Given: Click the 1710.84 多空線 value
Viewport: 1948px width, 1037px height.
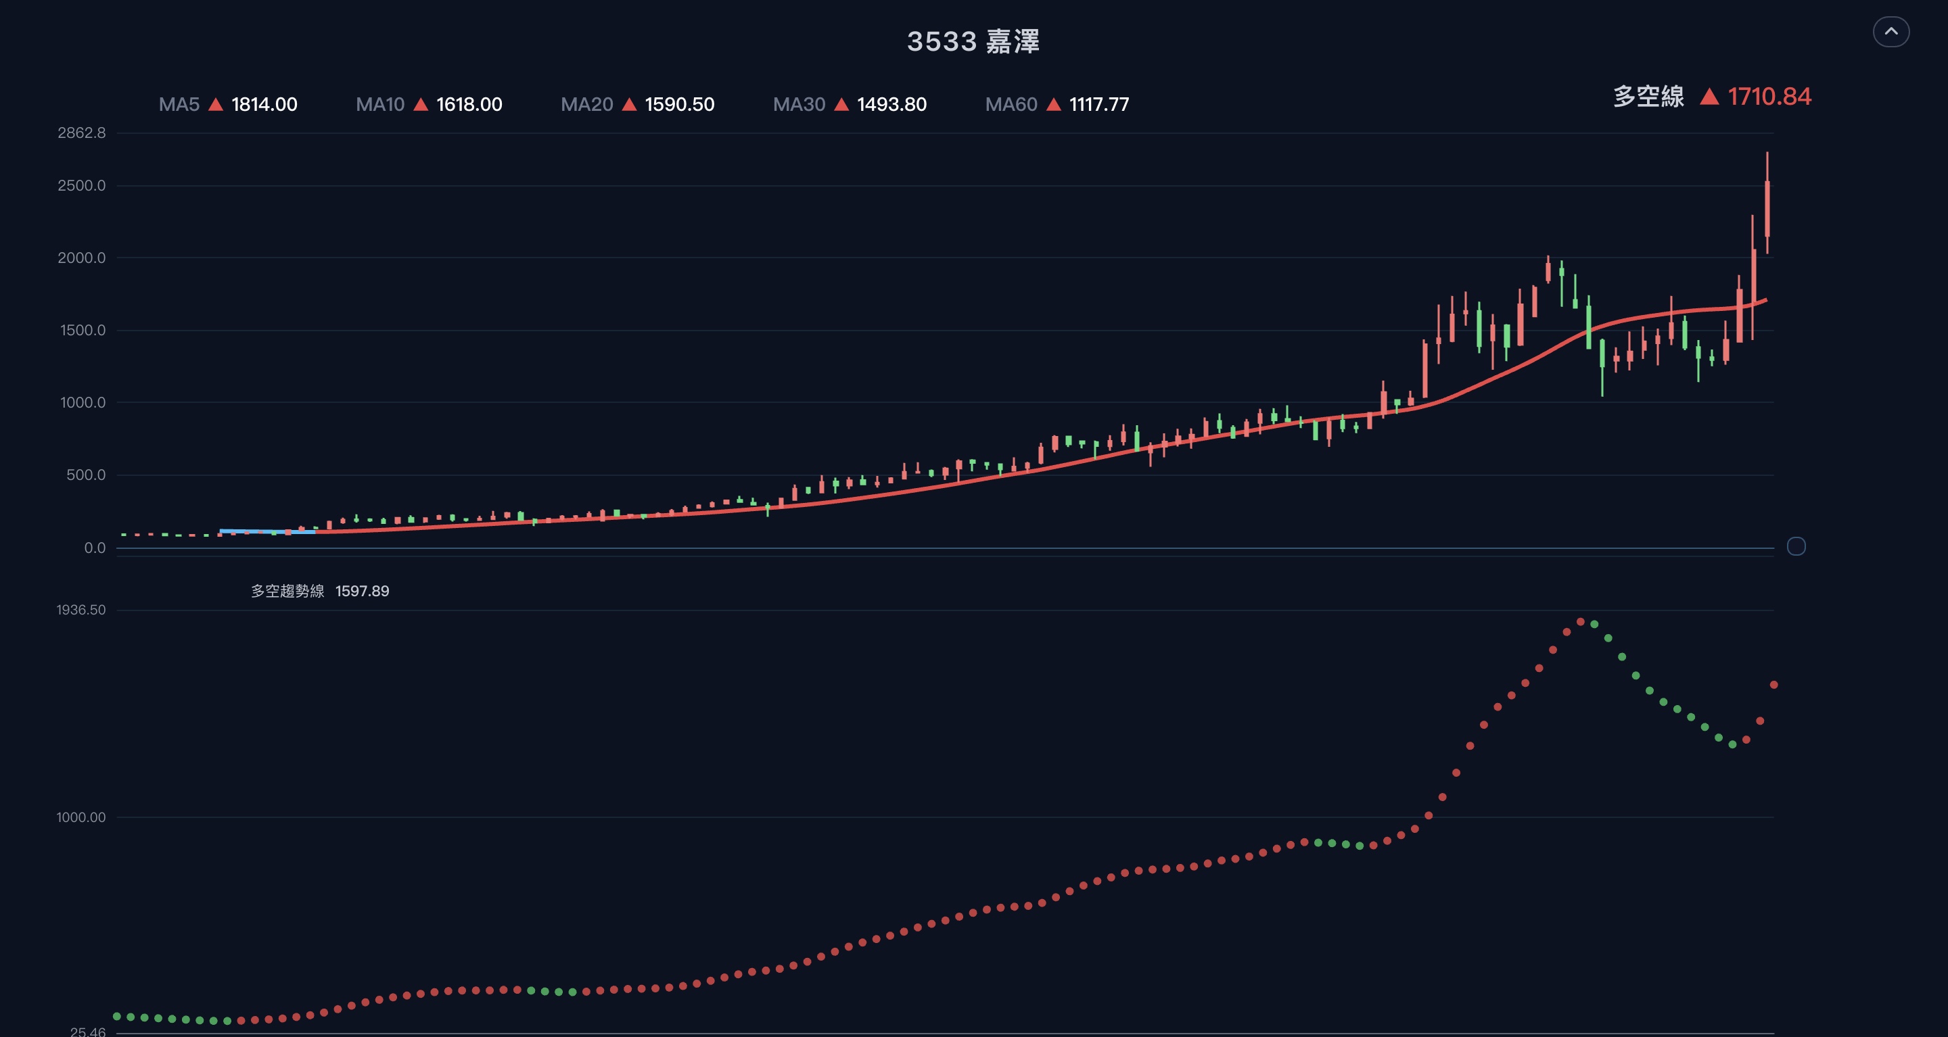Looking at the screenshot, I should (1769, 97).
